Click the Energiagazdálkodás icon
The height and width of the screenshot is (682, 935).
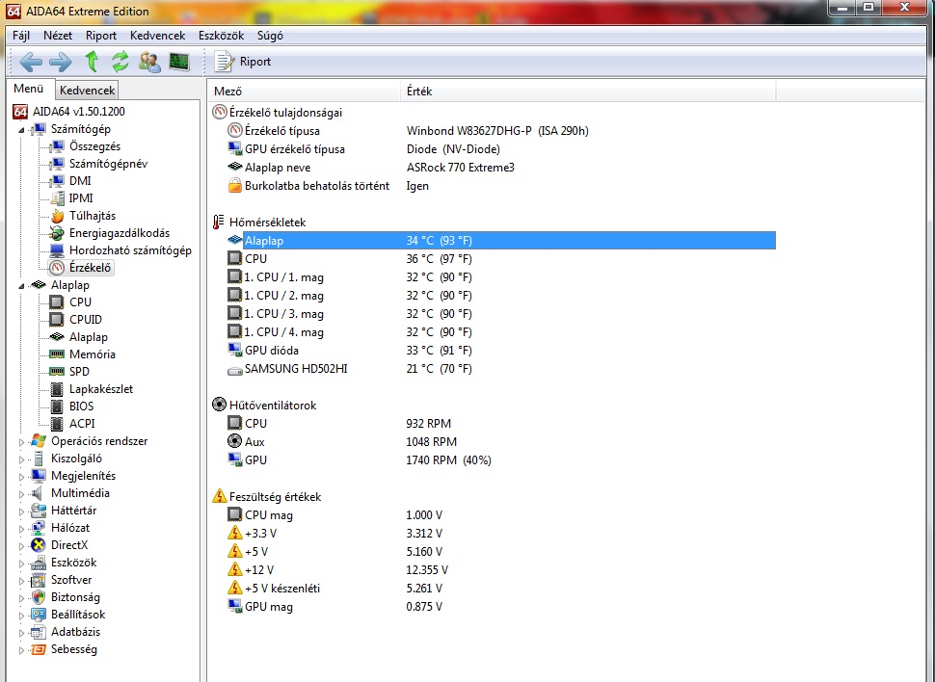[57, 233]
